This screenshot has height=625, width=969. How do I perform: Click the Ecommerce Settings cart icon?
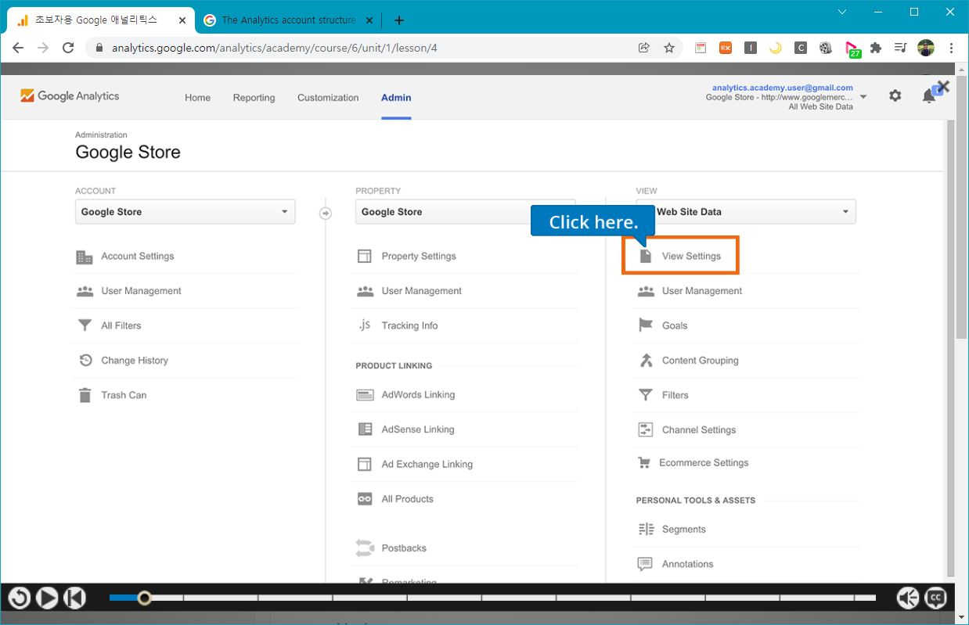[644, 463]
